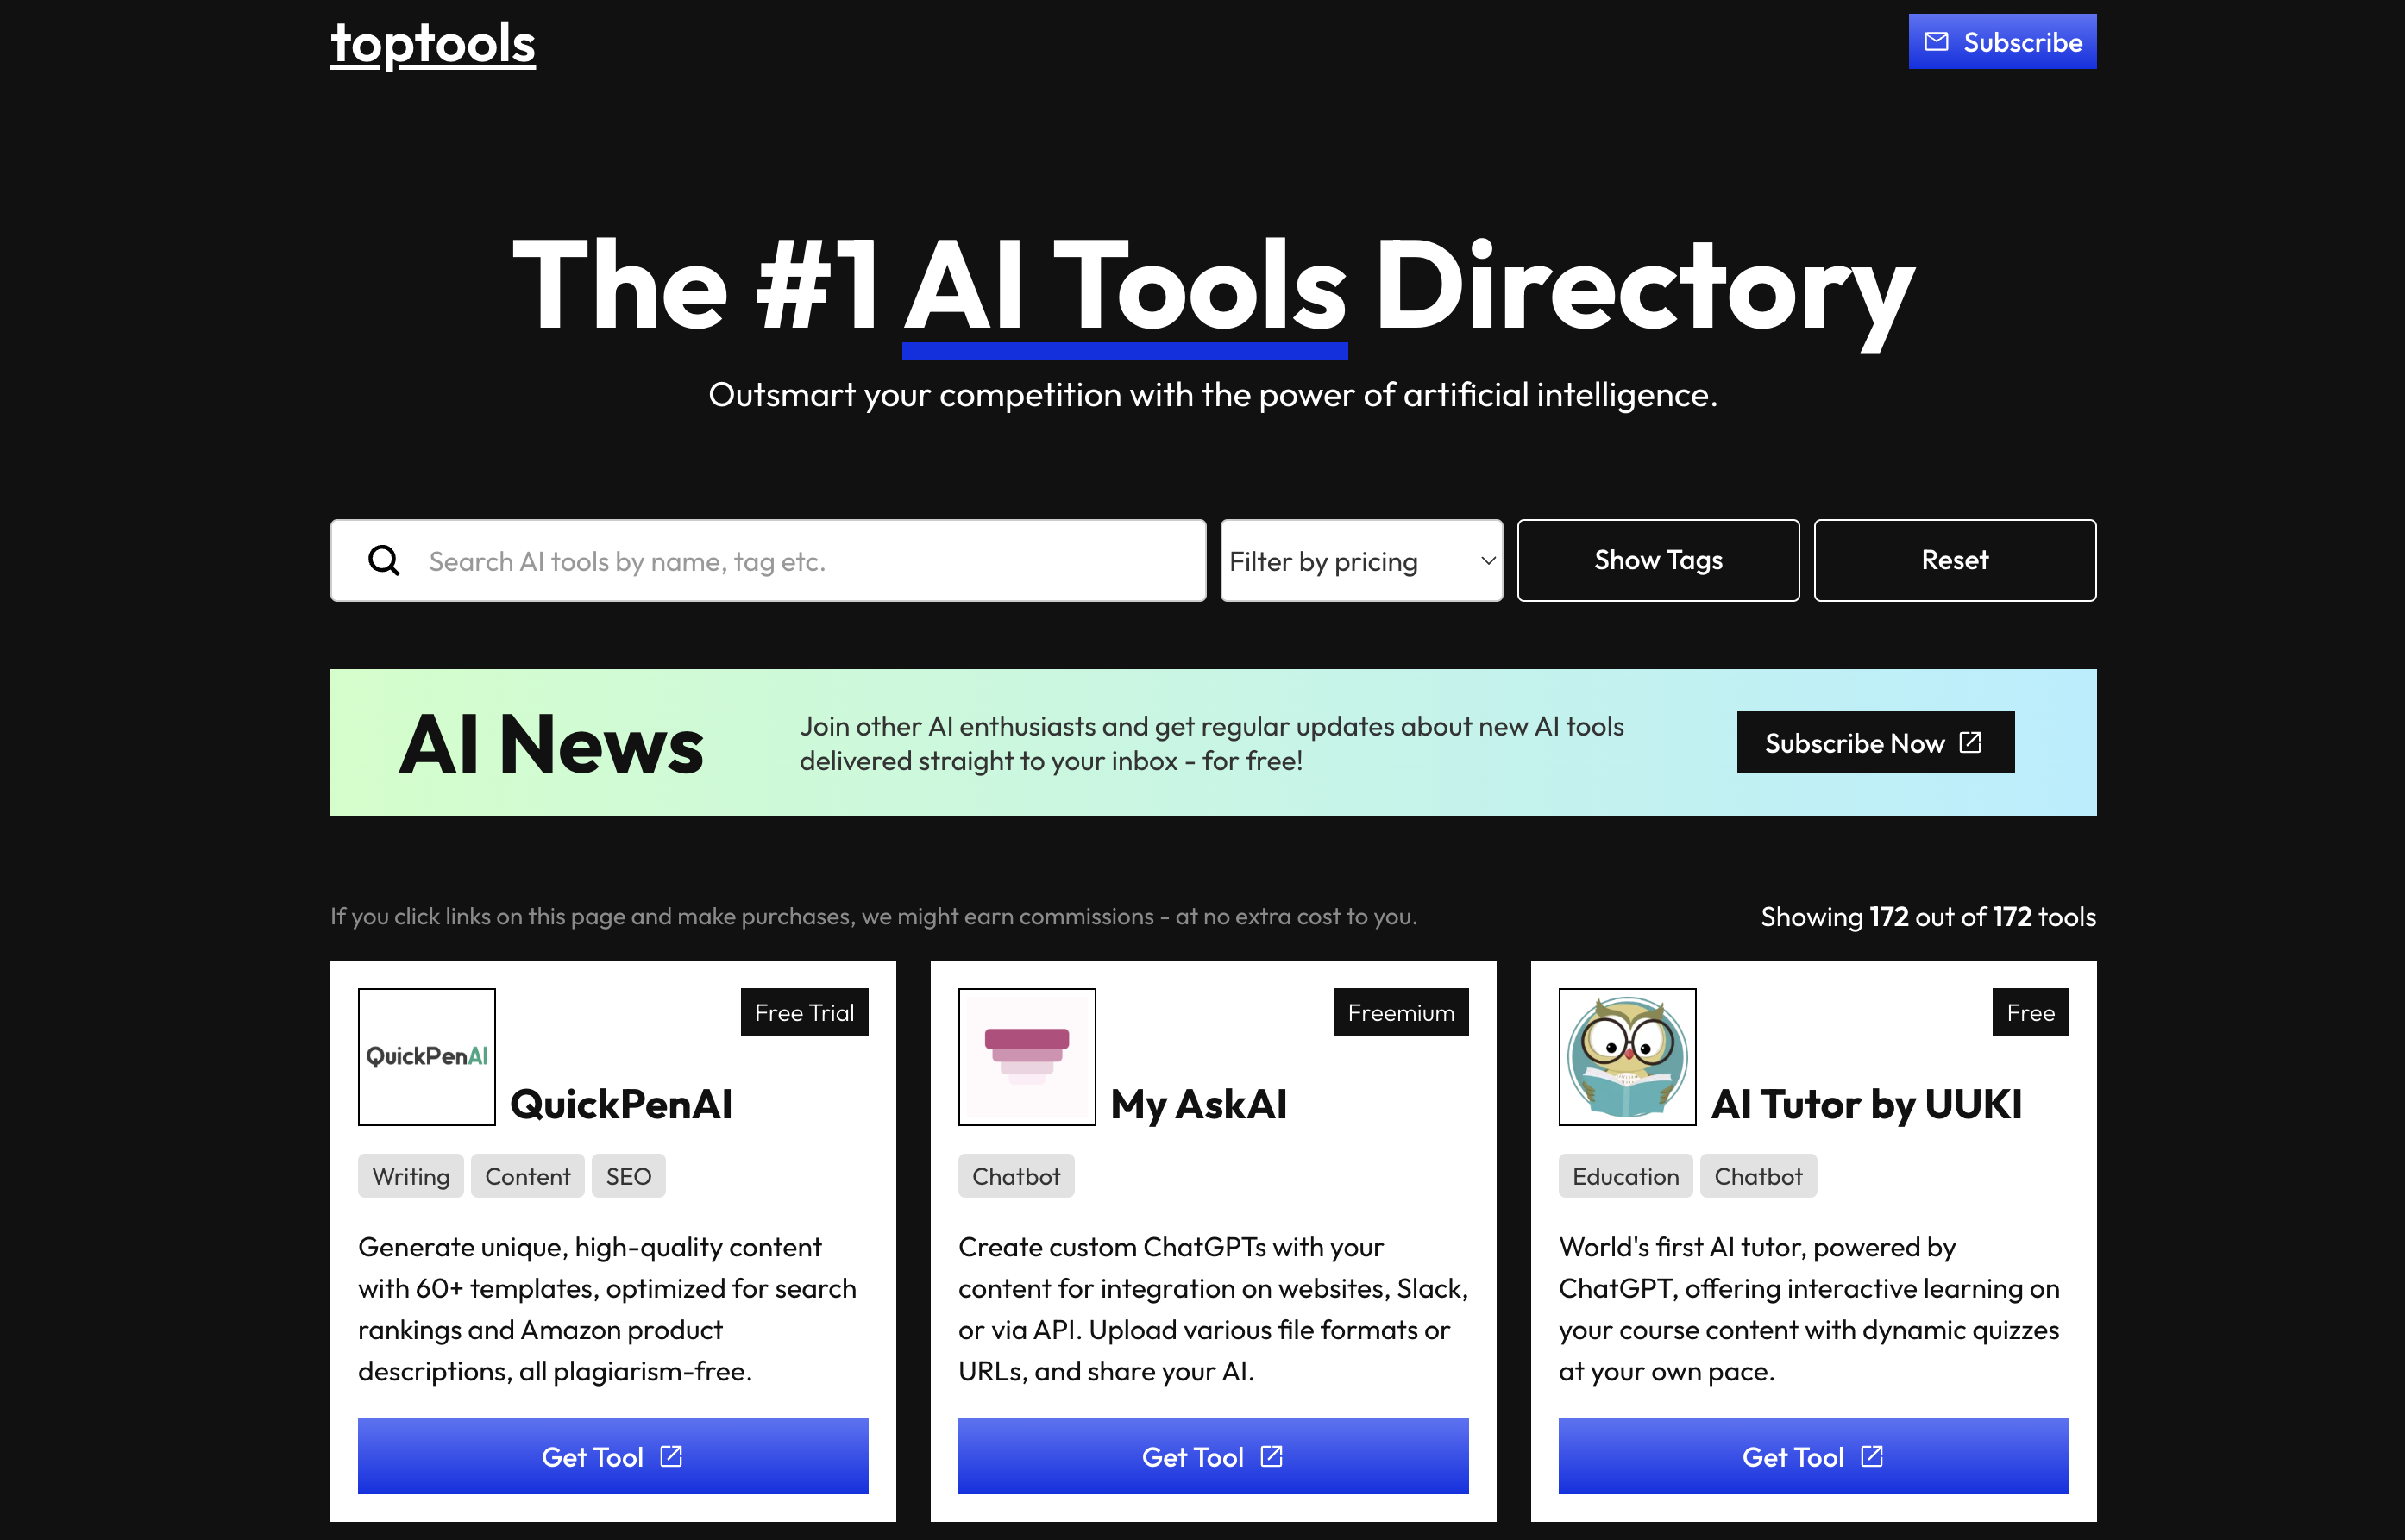Select the SEO tag on QuickPenAI
2405x1540 pixels.
coord(630,1175)
